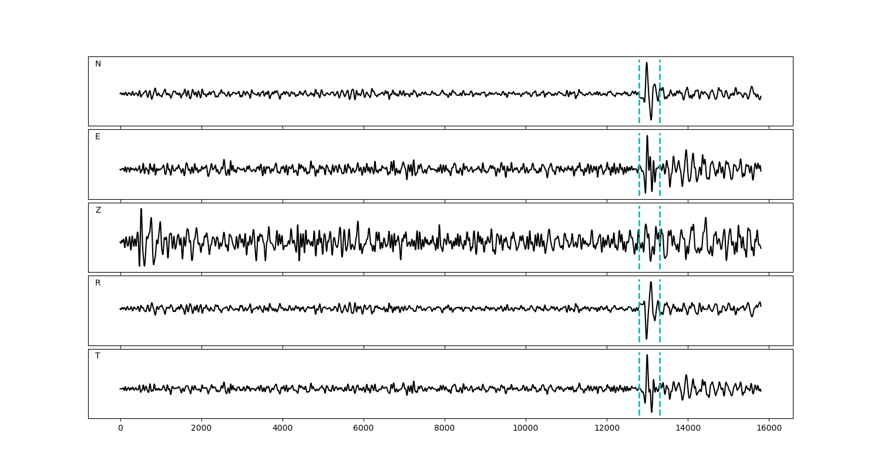881x470 pixels.
Task: Click the tallest peak in the N trace
Action: click(647, 63)
